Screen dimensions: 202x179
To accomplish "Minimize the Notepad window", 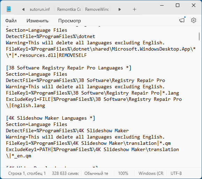I will point(162,6).
